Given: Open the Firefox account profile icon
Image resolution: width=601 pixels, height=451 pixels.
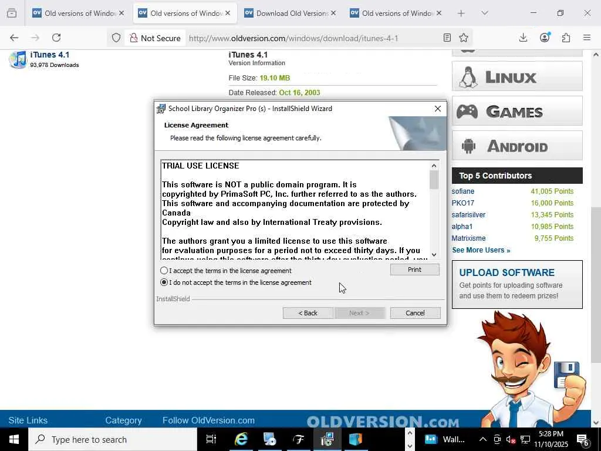Looking at the screenshot, I should (545, 37).
